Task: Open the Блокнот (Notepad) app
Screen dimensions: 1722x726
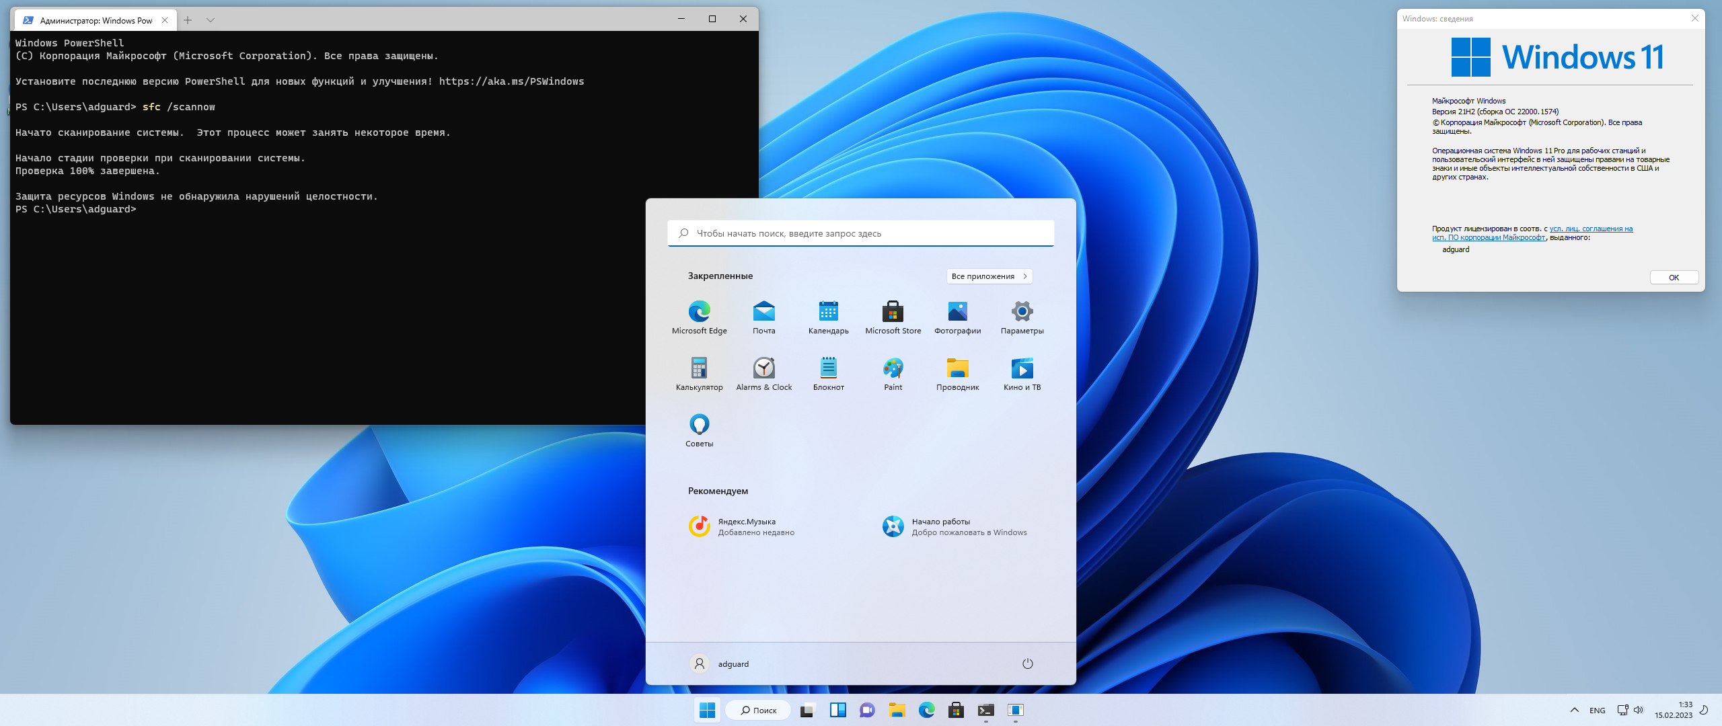Action: [828, 374]
